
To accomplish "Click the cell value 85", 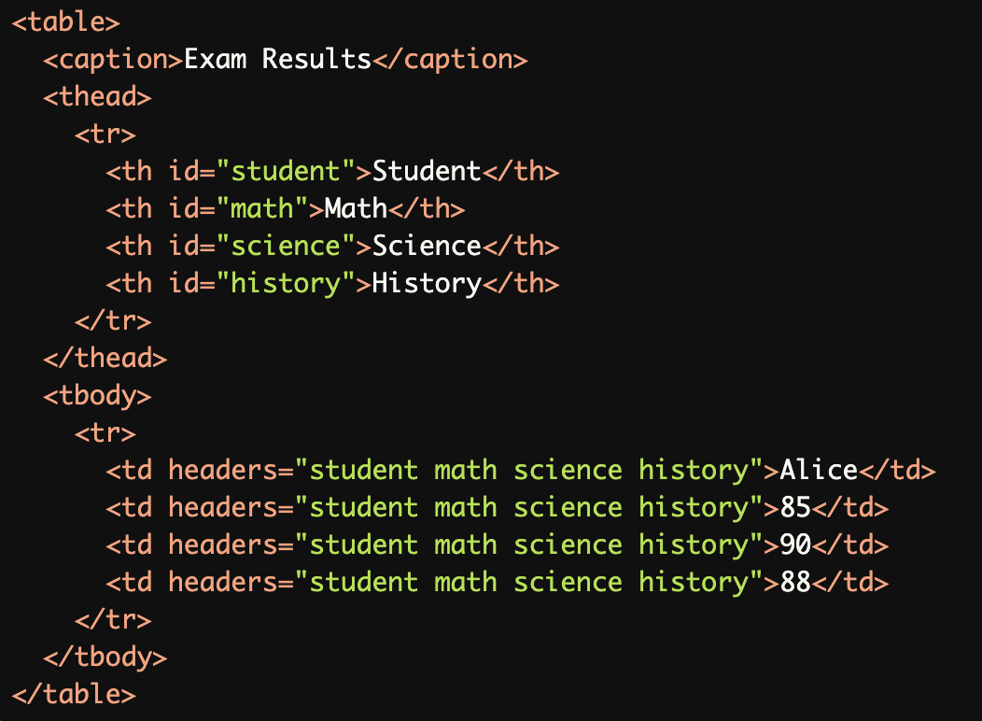I will pos(795,508).
